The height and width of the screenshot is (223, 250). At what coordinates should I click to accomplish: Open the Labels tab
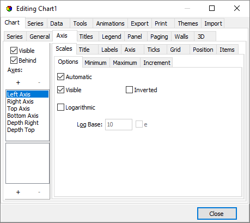pyautogui.click(x=109, y=50)
